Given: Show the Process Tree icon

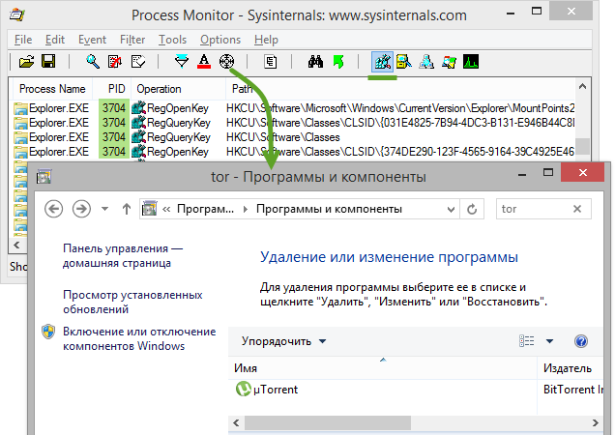Looking at the screenshot, I should [x=270, y=62].
